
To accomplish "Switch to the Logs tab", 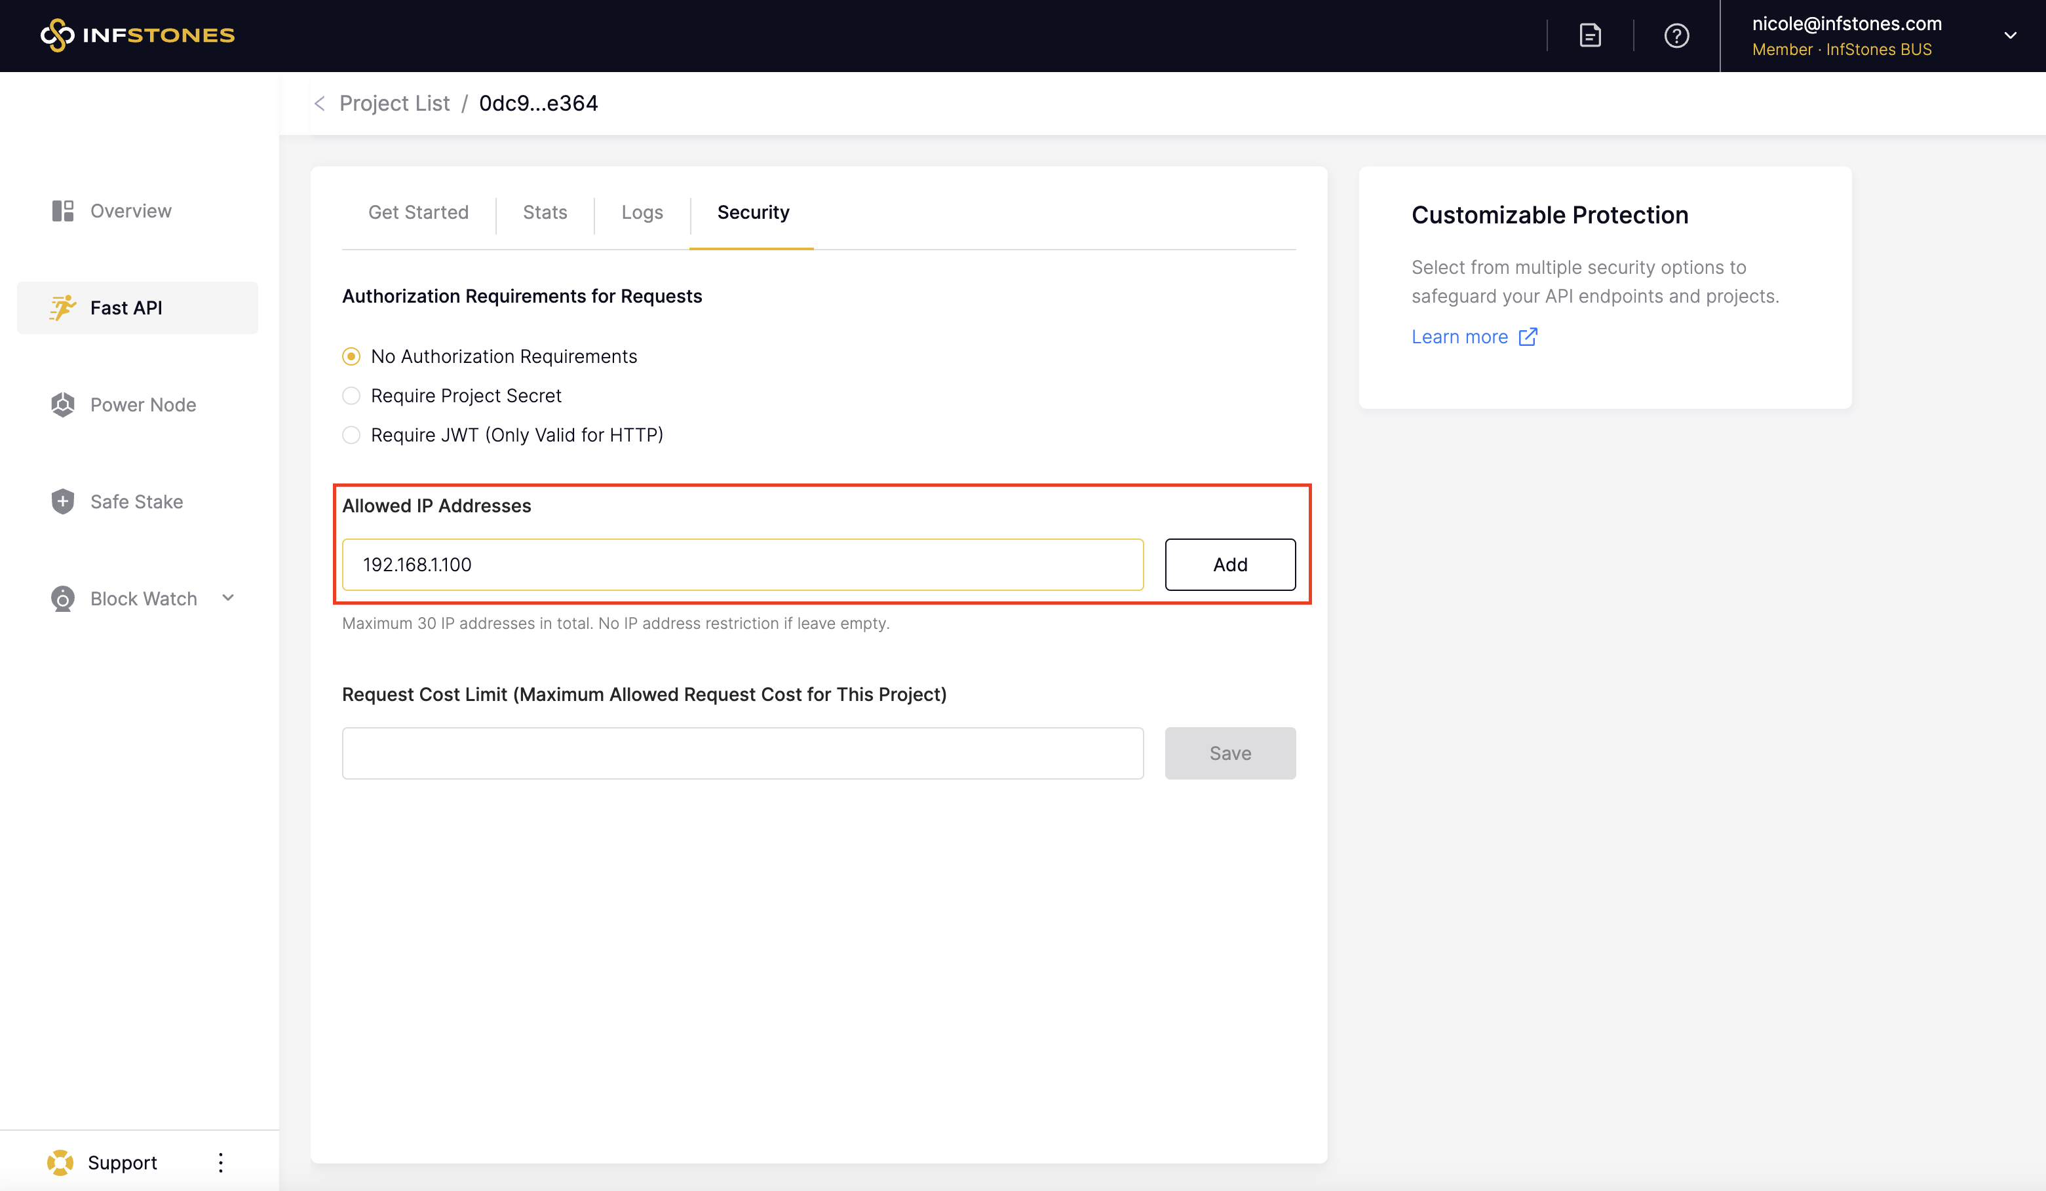I will coord(642,213).
